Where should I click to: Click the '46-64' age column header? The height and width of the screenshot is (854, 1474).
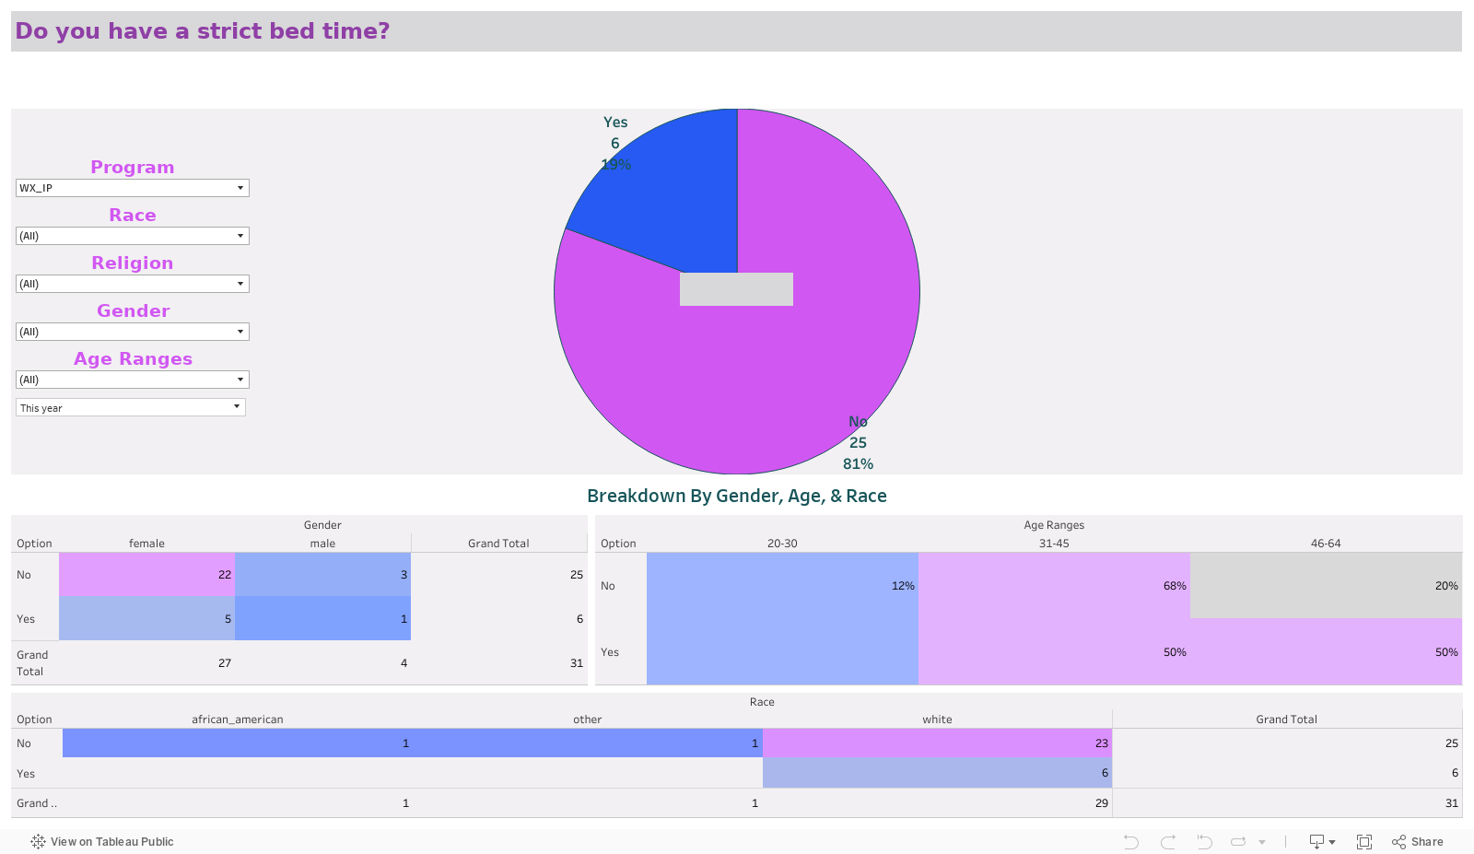click(x=1326, y=544)
